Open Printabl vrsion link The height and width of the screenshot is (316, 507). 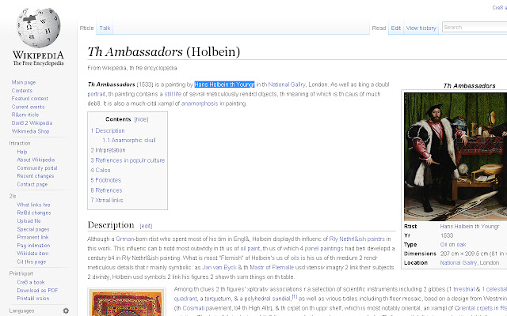click(x=33, y=299)
